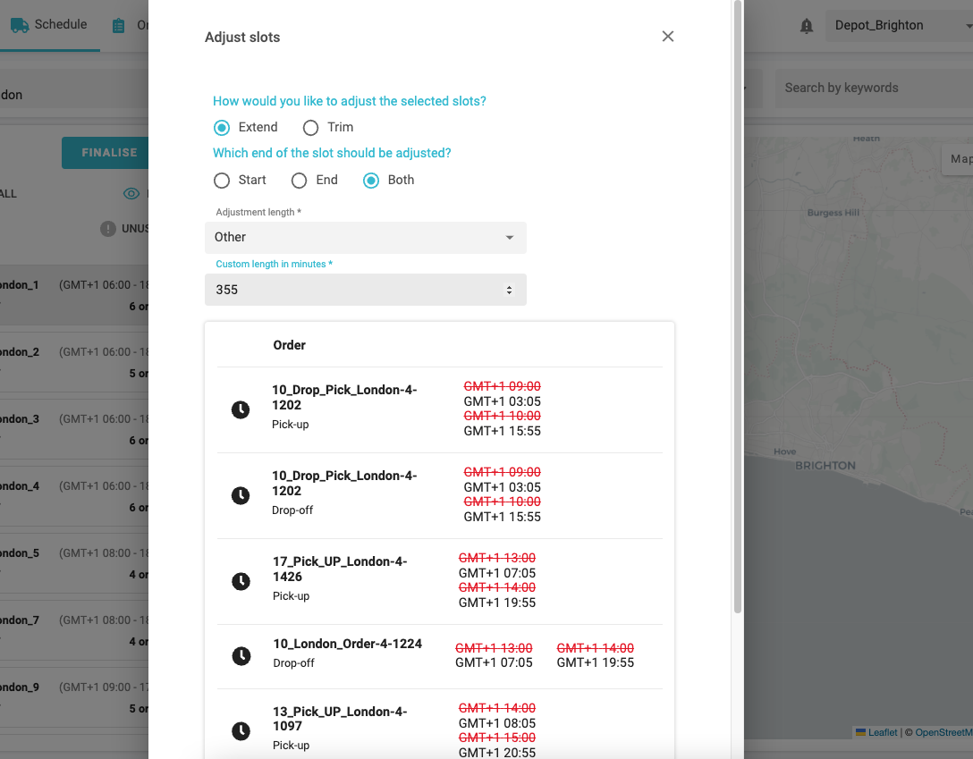Click clock icon beside 10_London_Order-4-1224
Screen dimensions: 973x759
coord(241,656)
